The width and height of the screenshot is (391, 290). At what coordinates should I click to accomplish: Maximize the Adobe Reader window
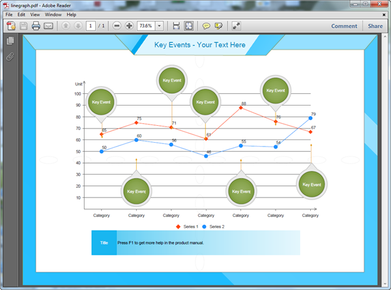point(366,3)
